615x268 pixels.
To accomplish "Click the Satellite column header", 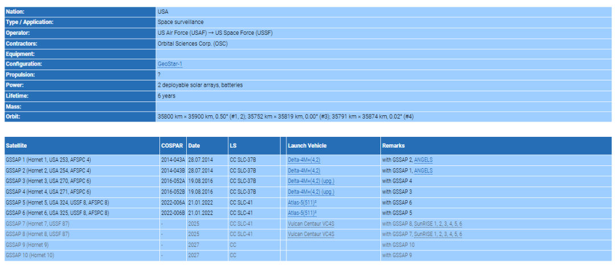I will point(17,145).
